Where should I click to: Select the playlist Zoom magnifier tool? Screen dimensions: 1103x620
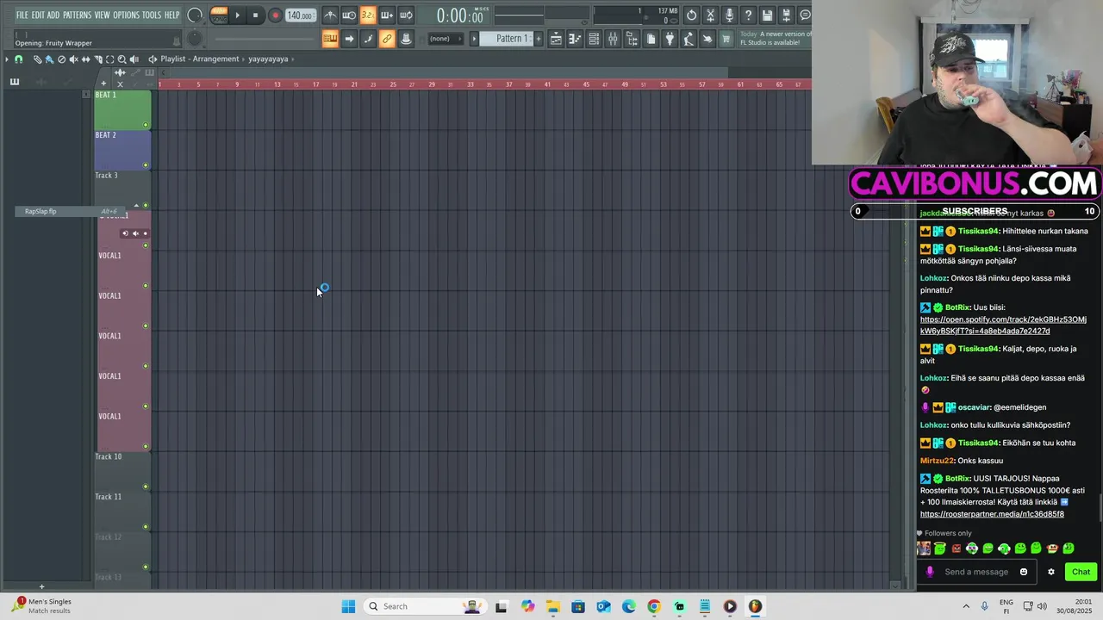122,59
